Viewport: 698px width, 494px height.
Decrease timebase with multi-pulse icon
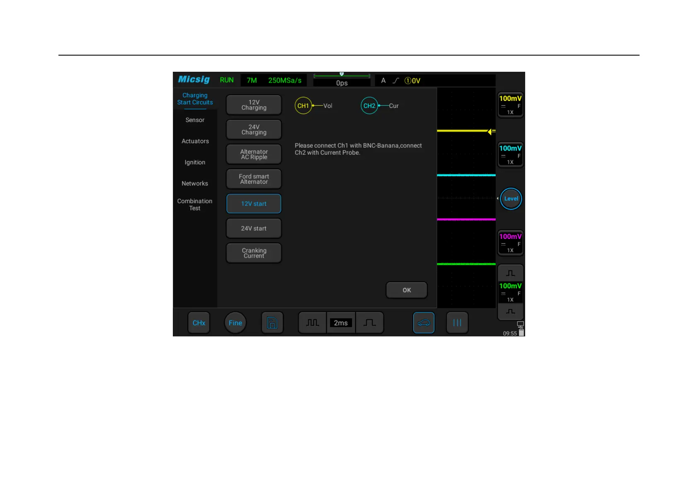point(313,323)
